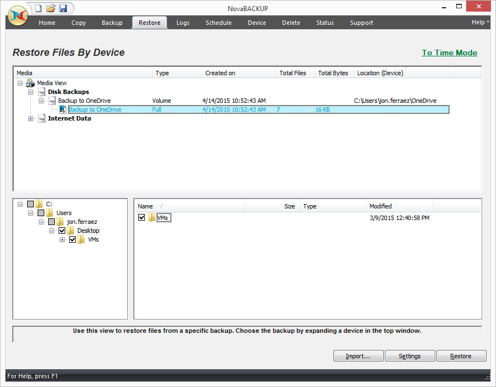Click the Restore button at the bottom
This screenshot has width=496, height=387.
point(461,356)
